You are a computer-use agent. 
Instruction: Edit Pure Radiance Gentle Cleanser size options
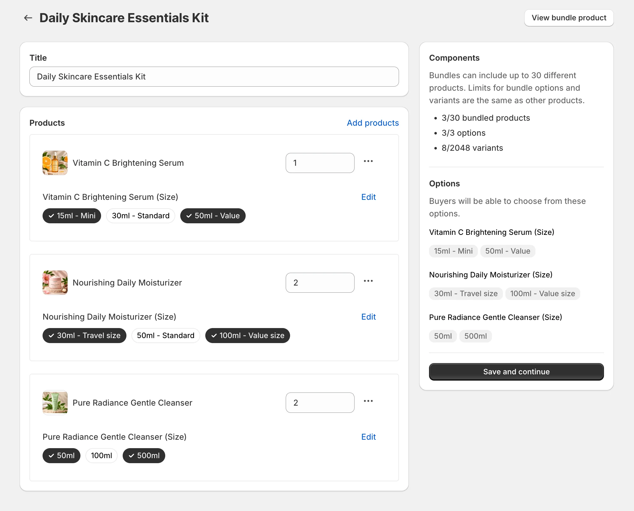point(368,437)
